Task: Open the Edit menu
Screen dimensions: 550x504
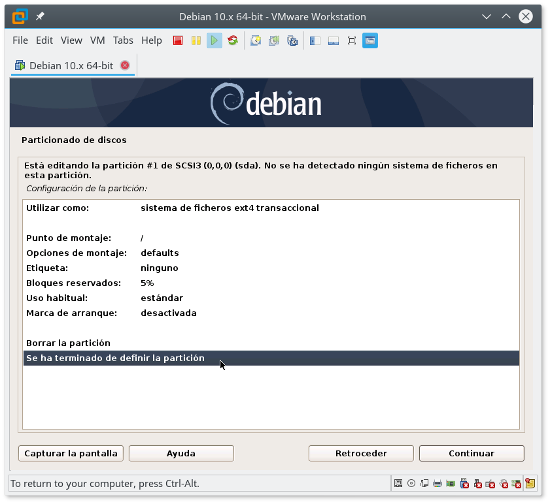Action: coord(44,40)
